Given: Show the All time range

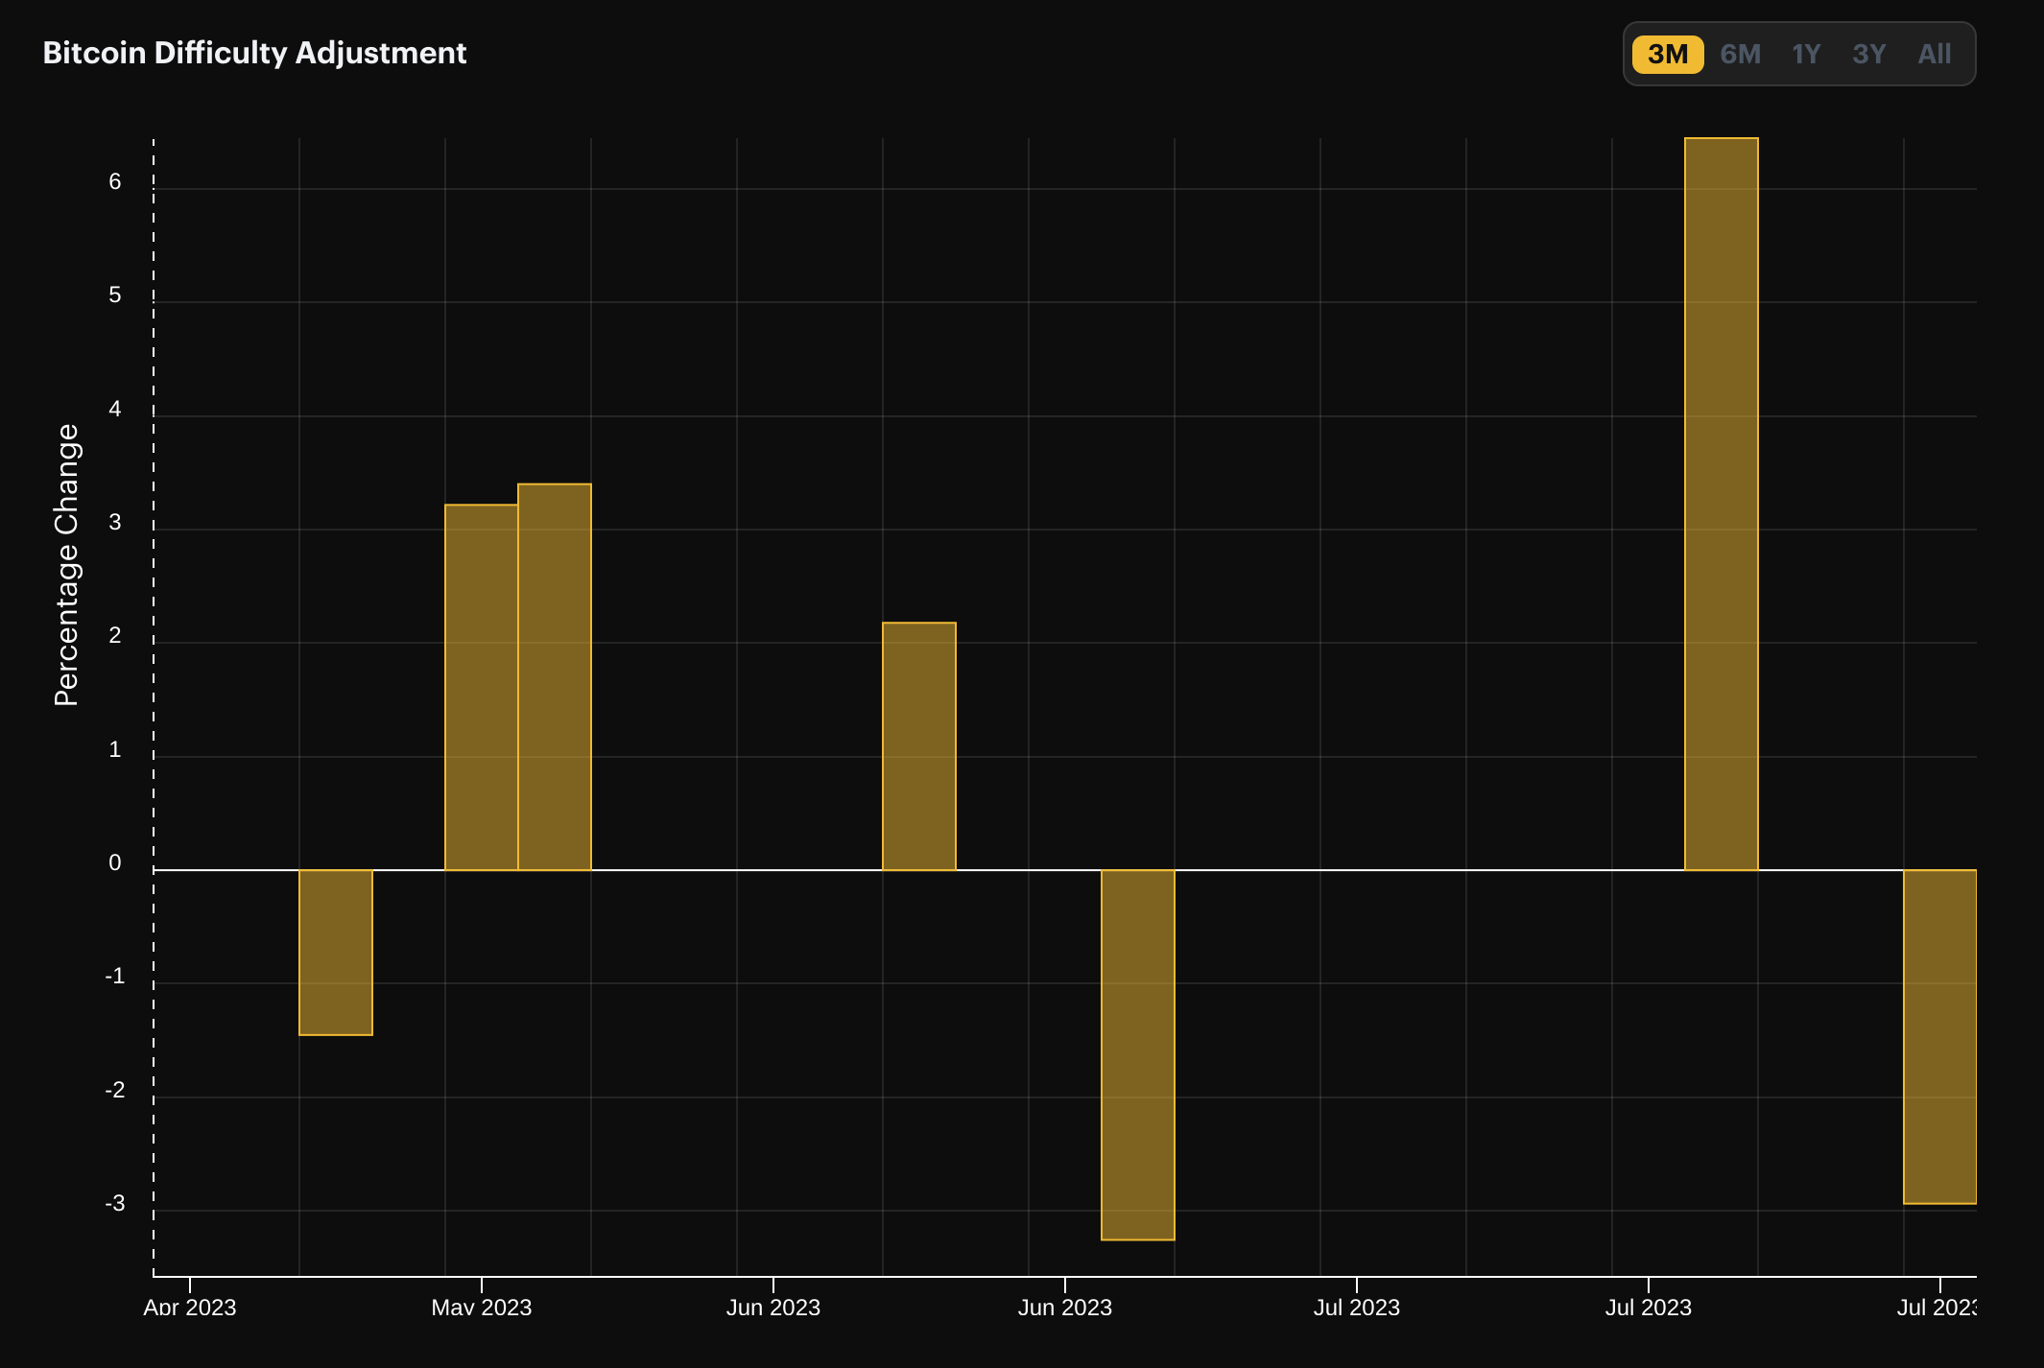Looking at the screenshot, I should pyautogui.click(x=1934, y=54).
